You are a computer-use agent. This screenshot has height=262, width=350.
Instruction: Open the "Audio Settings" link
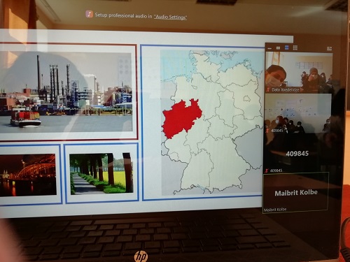(x=170, y=17)
